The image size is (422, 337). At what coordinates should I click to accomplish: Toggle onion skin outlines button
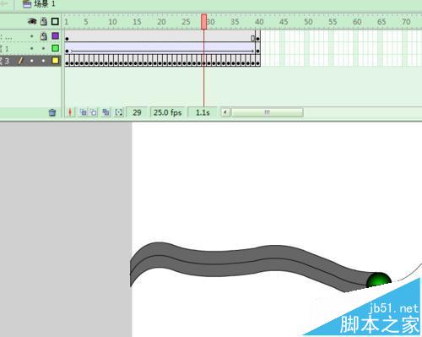point(94,112)
